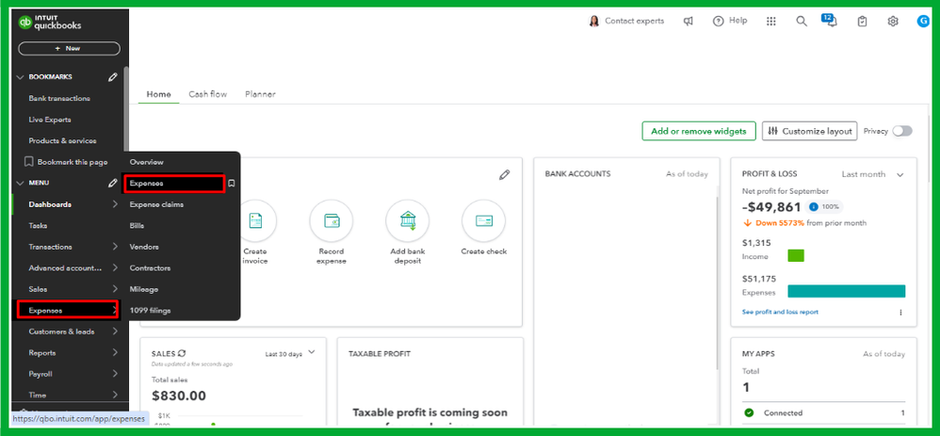This screenshot has height=436, width=940.
Task: Switch to the Cash flow tab
Action: (207, 94)
